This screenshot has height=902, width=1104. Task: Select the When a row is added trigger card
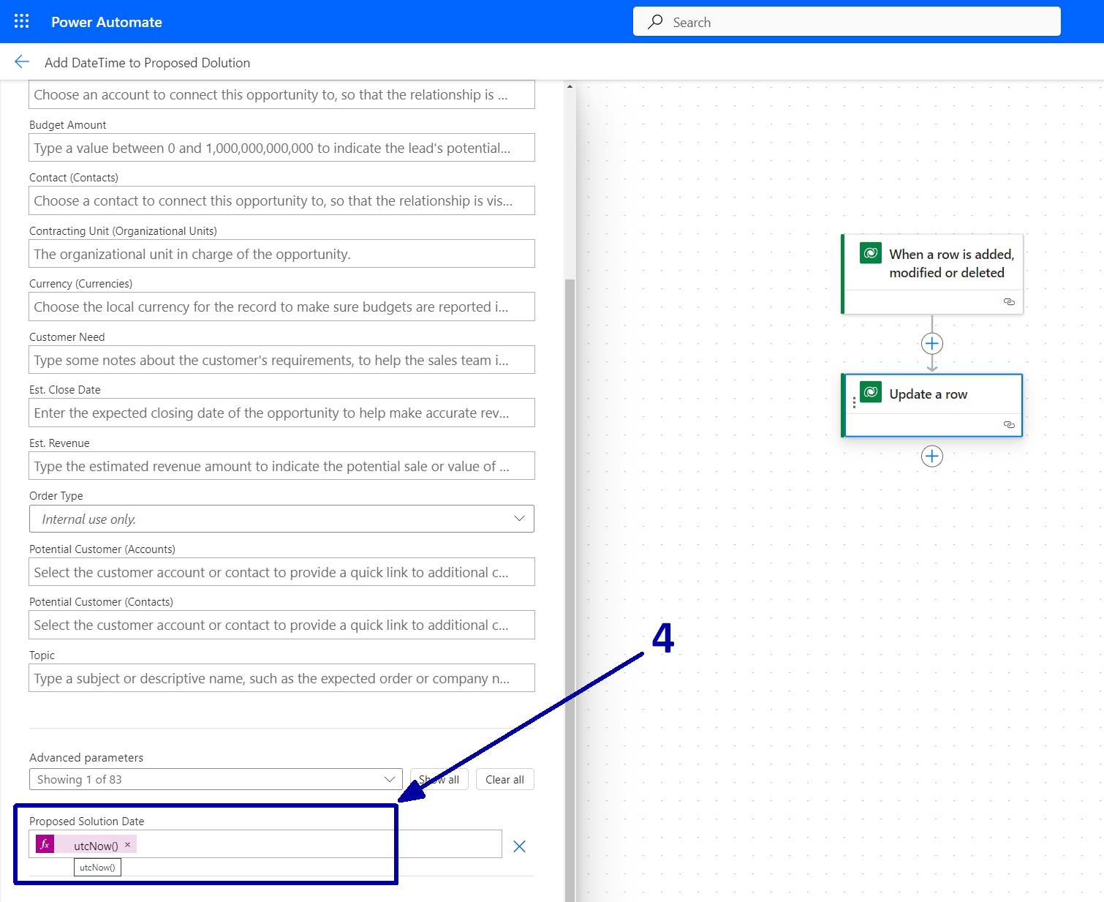pos(932,274)
